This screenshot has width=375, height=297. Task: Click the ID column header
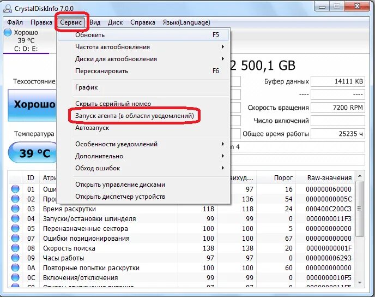pos(31,178)
